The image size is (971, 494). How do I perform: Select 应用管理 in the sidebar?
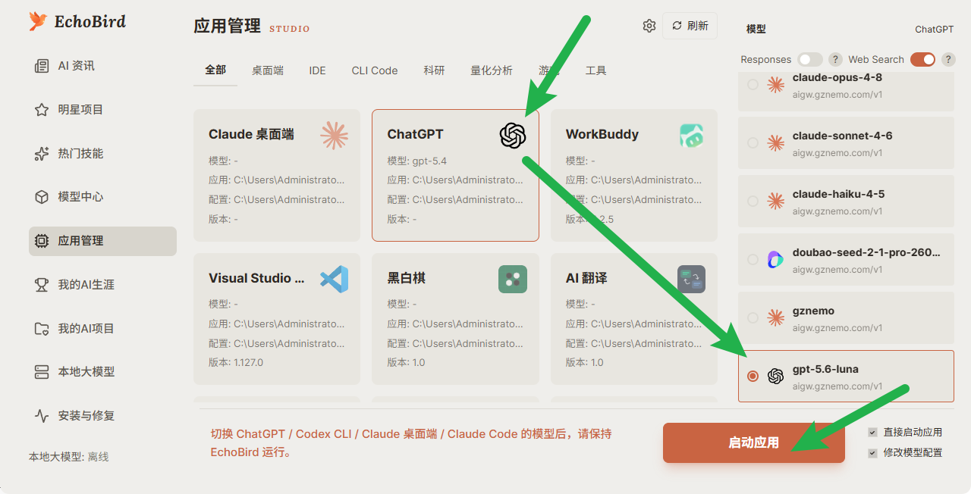click(x=102, y=241)
